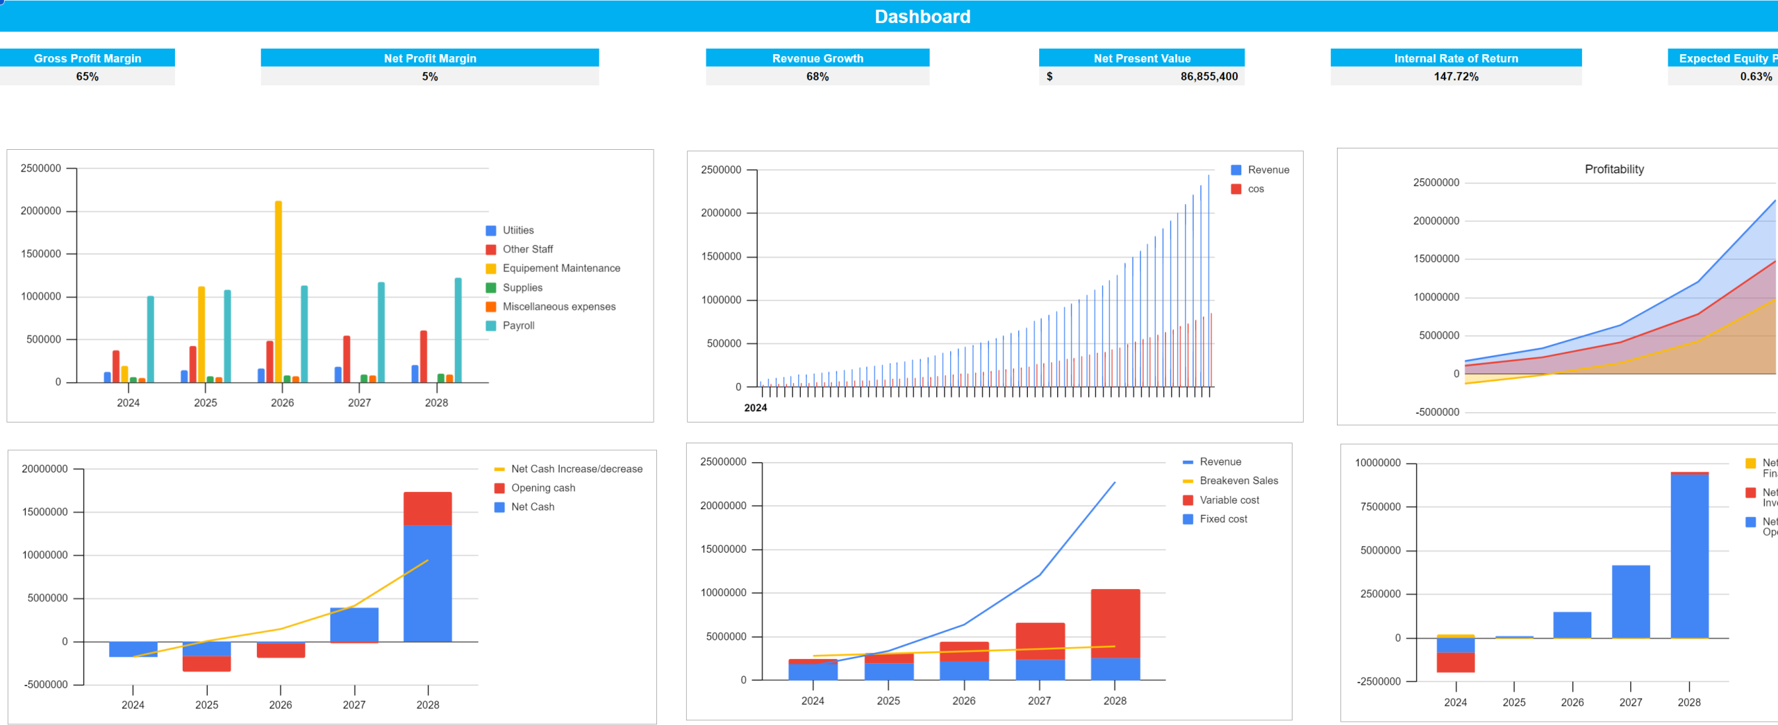Click the Fixed cost legend swatch
Viewport: 1778px width, 725px height.
coord(1188,519)
